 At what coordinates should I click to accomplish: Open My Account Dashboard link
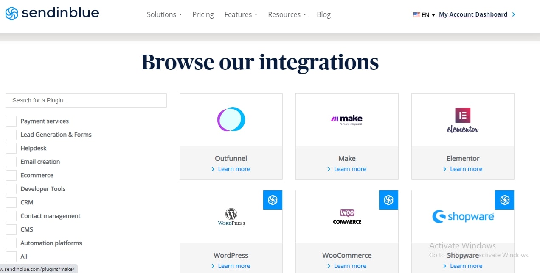coord(473,14)
